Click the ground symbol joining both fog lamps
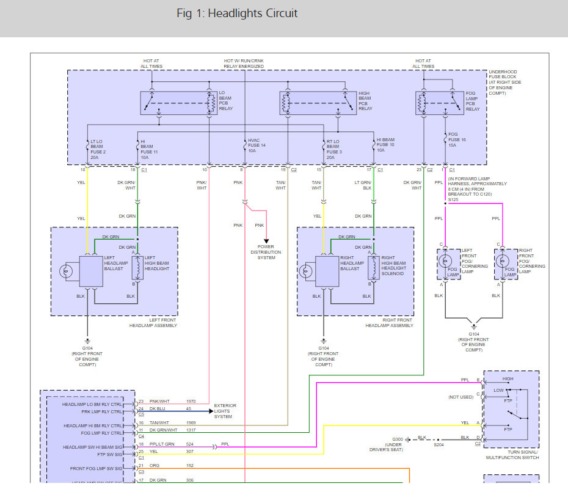 (474, 325)
